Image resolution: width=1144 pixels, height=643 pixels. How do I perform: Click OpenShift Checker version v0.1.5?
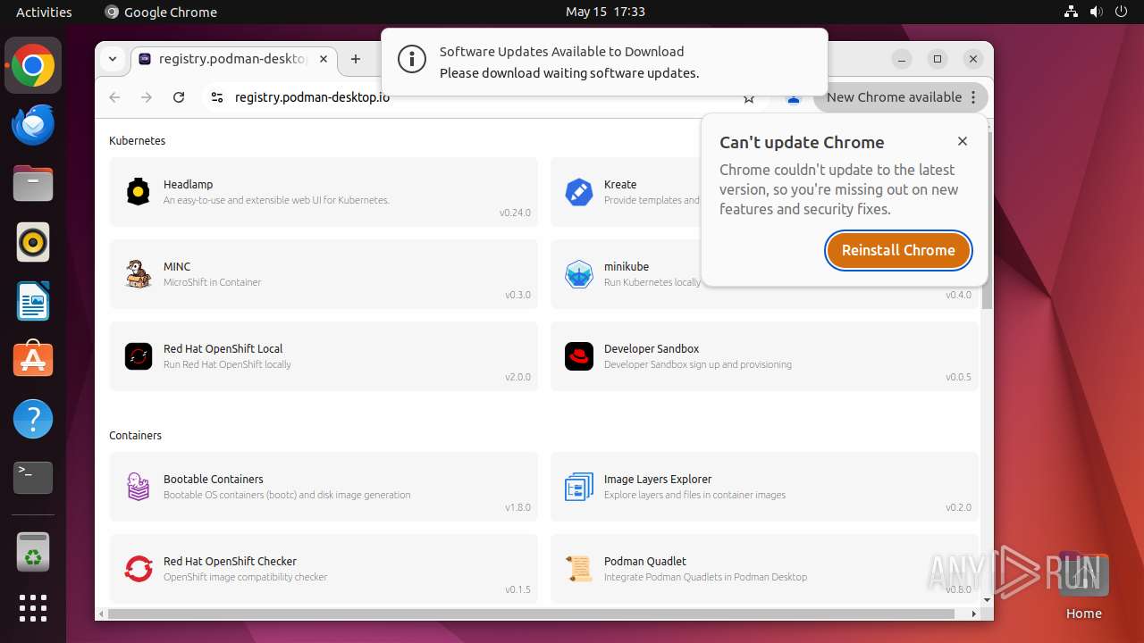point(517,590)
